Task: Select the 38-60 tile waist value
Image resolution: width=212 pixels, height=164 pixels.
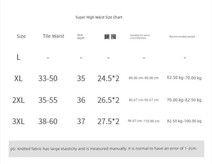Action: pos(48,121)
